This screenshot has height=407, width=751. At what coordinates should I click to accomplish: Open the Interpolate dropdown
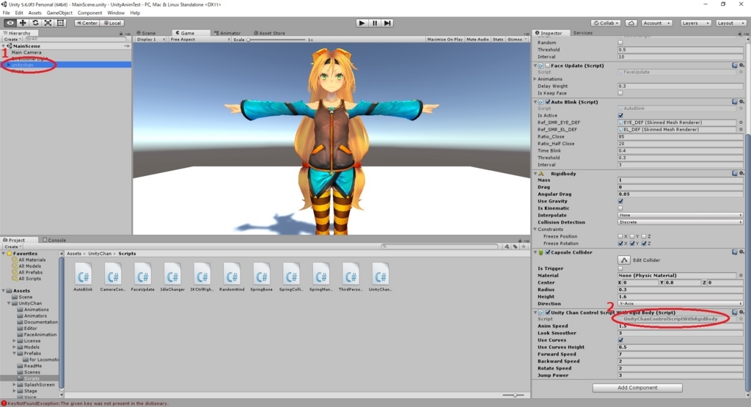pyautogui.click(x=681, y=216)
